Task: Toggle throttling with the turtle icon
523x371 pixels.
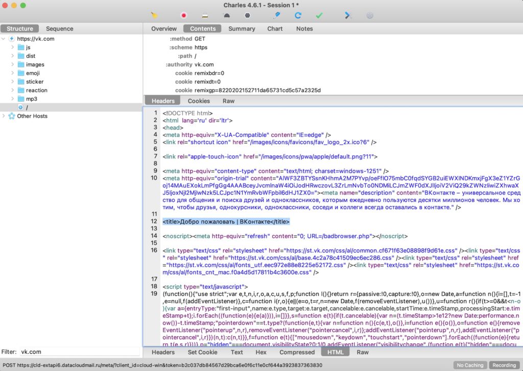Action: coord(226,15)
